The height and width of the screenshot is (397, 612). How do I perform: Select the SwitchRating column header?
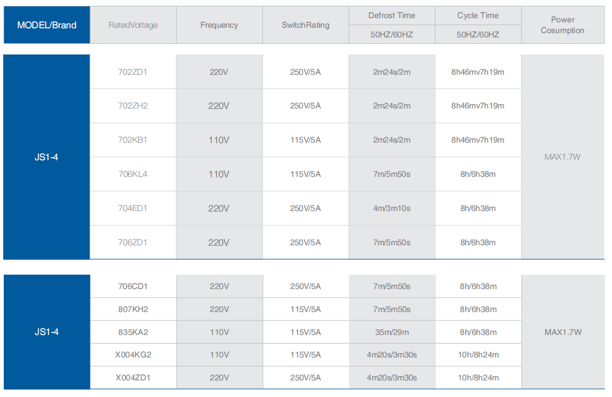click(x=305, y=25)
